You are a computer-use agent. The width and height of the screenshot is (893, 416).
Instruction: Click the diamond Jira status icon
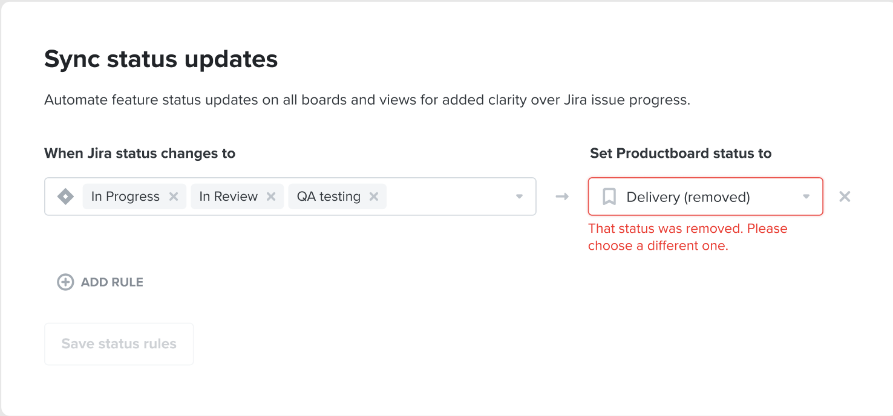65,196
